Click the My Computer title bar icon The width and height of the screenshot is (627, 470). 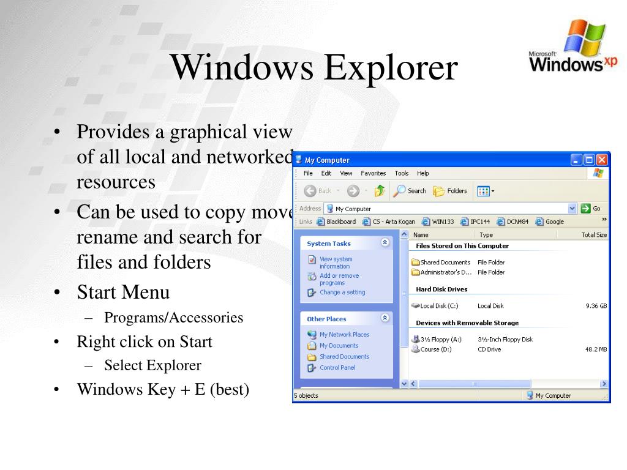pos(299,160)
